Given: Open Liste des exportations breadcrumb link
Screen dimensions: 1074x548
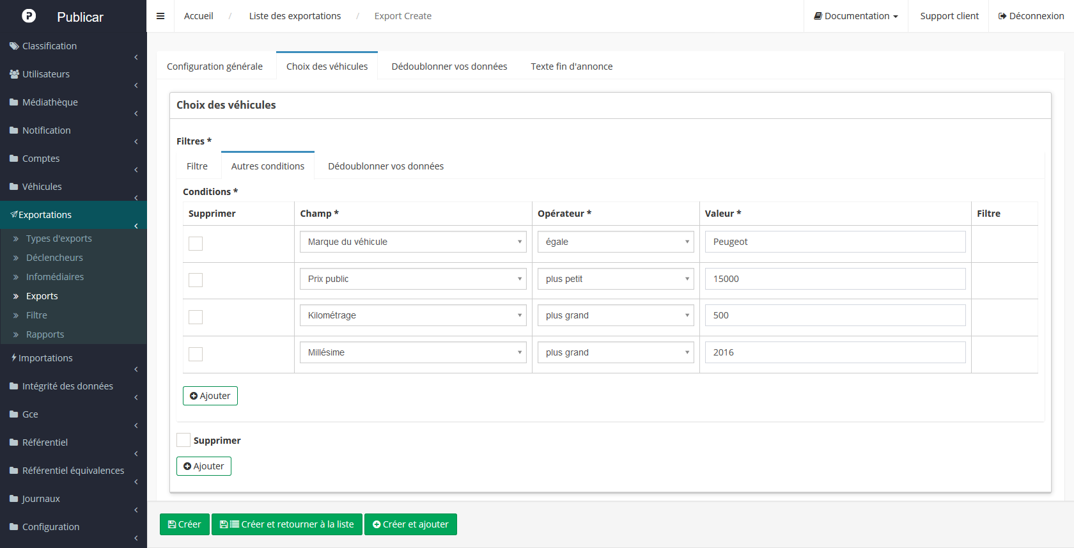Looking at the screenshot, I should click(x=295, y=16).
